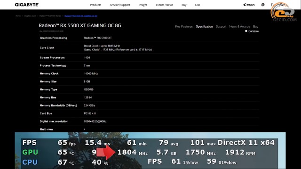Open the CSR menu item

point(198,5)
